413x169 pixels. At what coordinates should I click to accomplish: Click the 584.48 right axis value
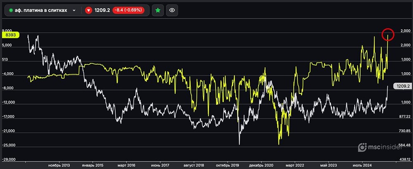(x=404, y=145)
